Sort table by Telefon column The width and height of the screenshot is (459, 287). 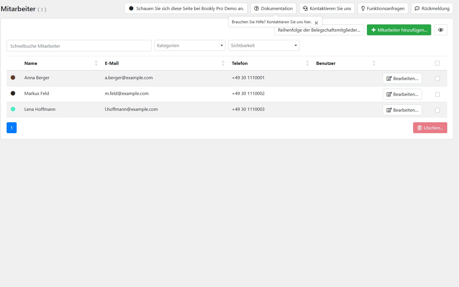(x=270, y=63)
